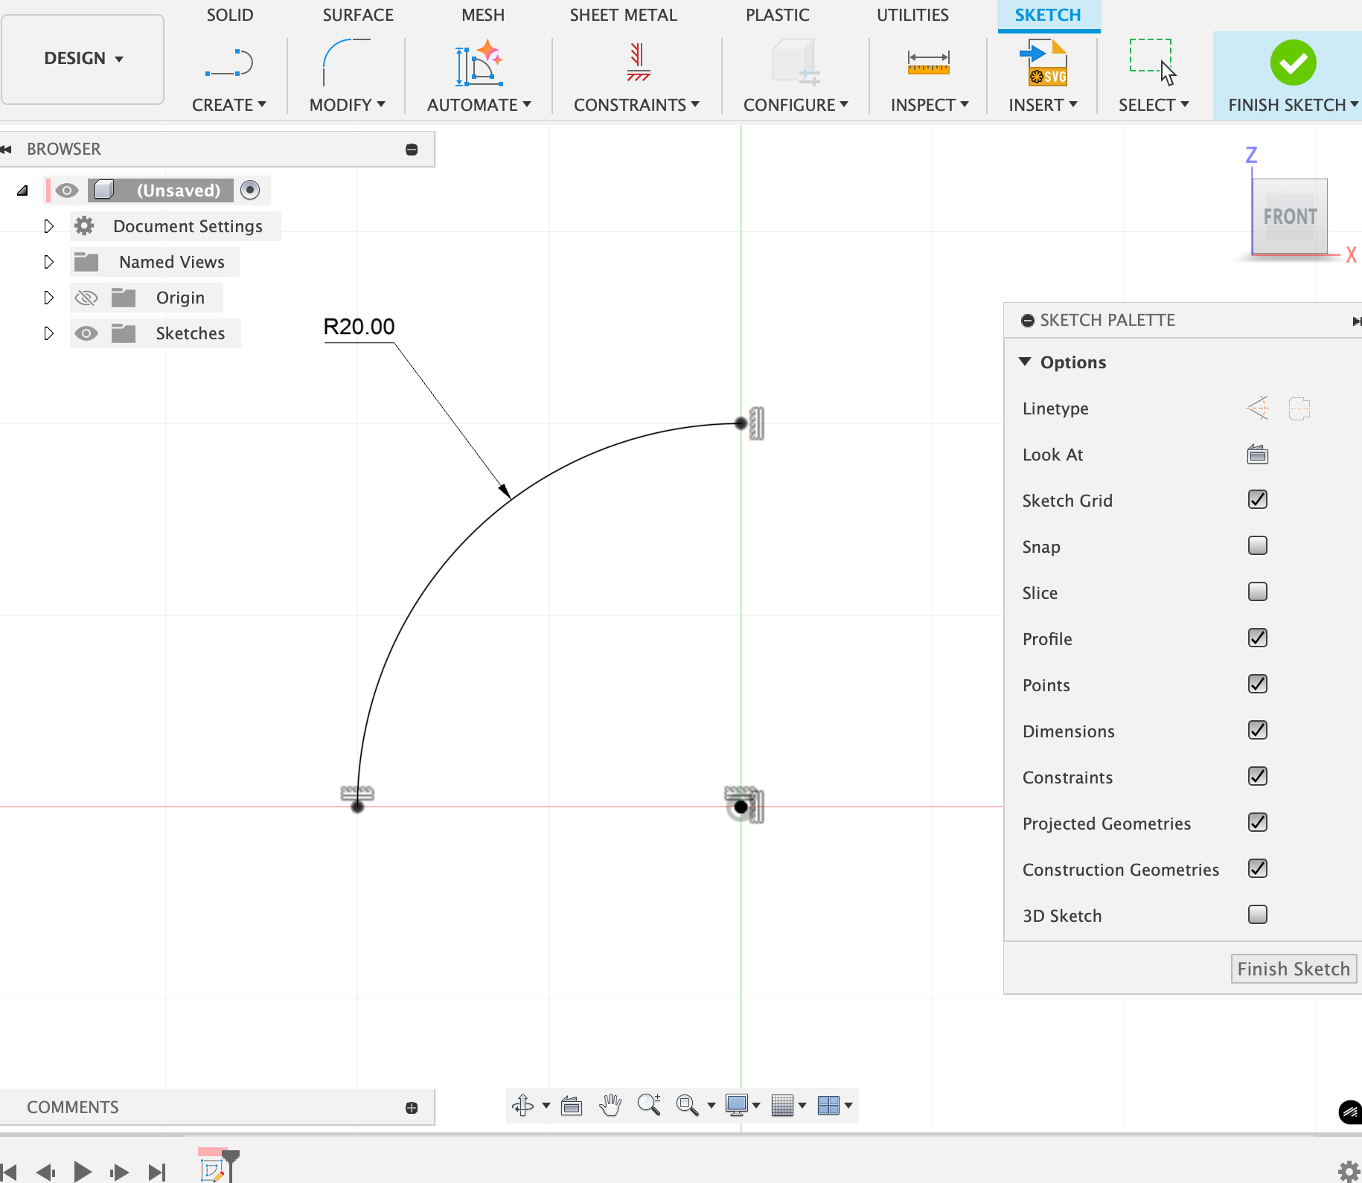Viewport: 1362px width, 1183px height.
Task: Enable the Snap checkbox
Action: 1257,546
